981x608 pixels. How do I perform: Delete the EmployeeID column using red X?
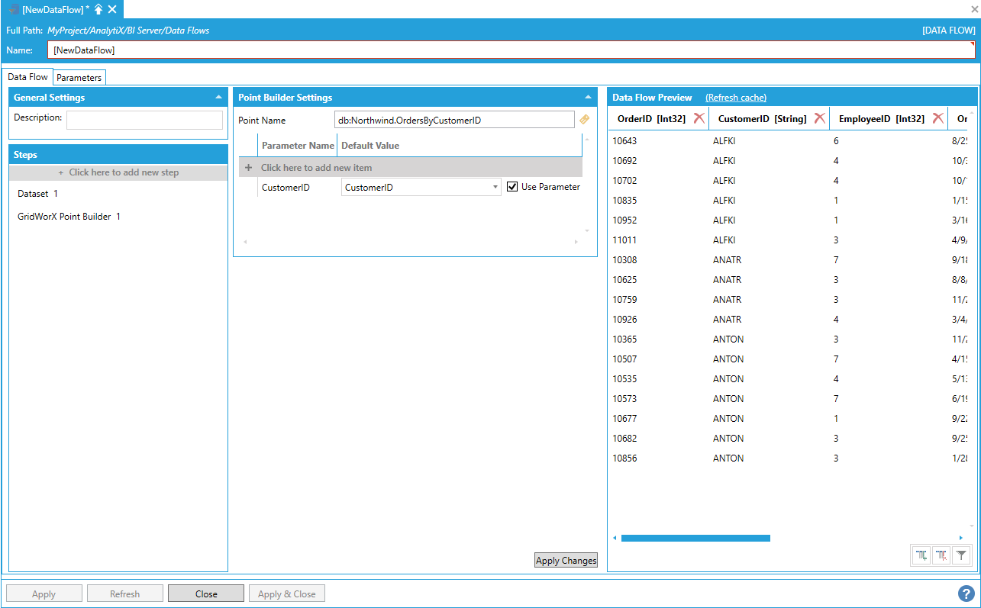(937, 118)
